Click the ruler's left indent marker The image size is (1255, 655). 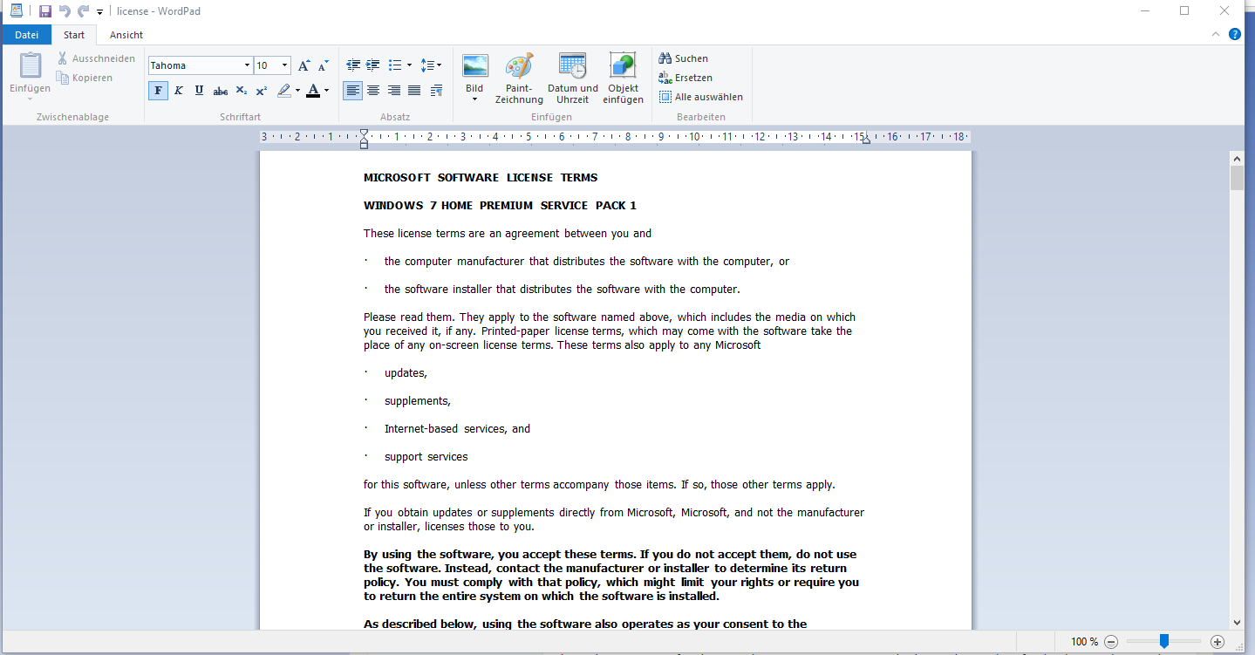coord(364,144)
